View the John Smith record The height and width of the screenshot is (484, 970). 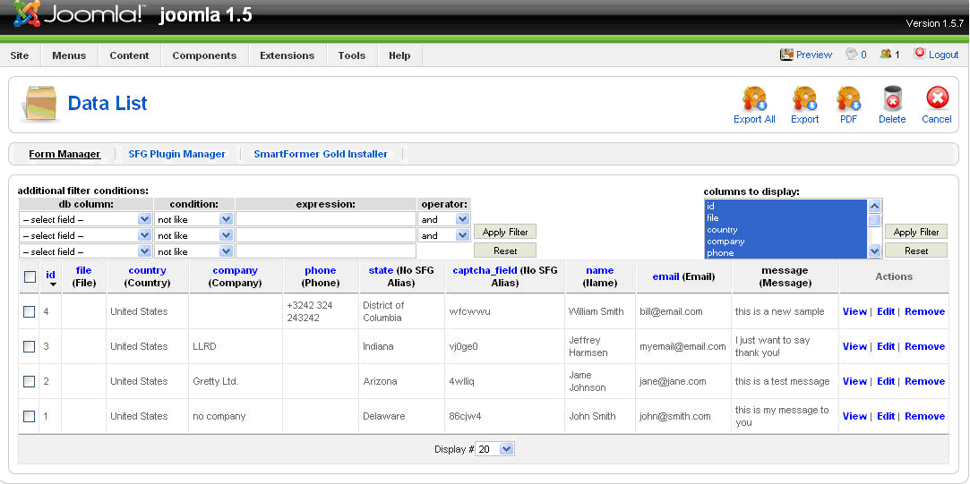[854, 416]
